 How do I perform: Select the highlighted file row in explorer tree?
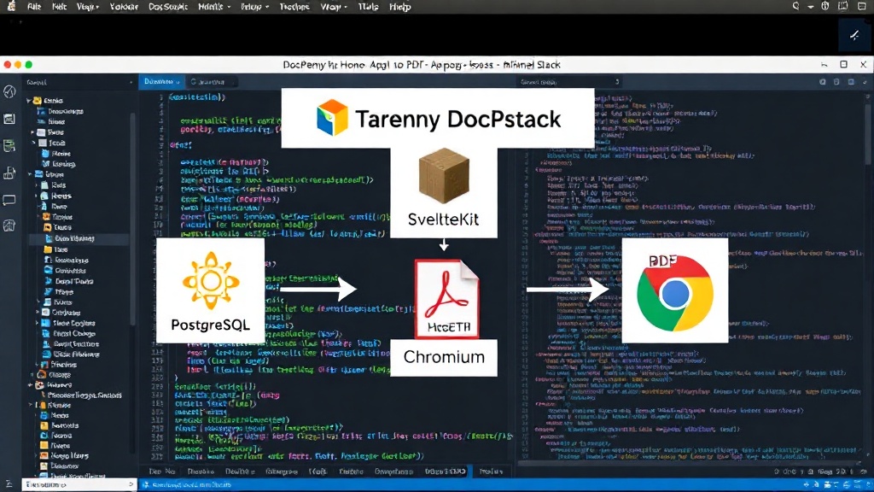pos(79,238)
